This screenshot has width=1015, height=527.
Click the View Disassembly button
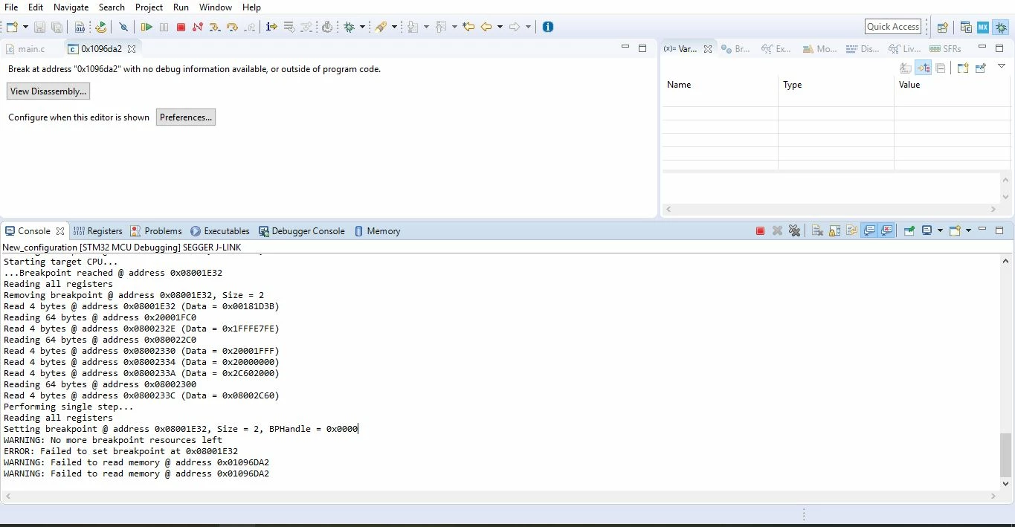point(48,91)
